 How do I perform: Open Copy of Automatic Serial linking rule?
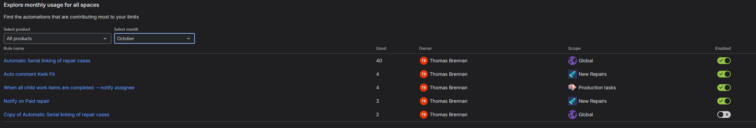click(x=57, y=115)
